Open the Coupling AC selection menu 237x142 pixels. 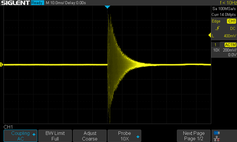[20, 136]
